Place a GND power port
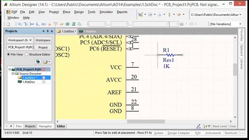The height and width of the screenshot is (140, 249). [49, 24]
